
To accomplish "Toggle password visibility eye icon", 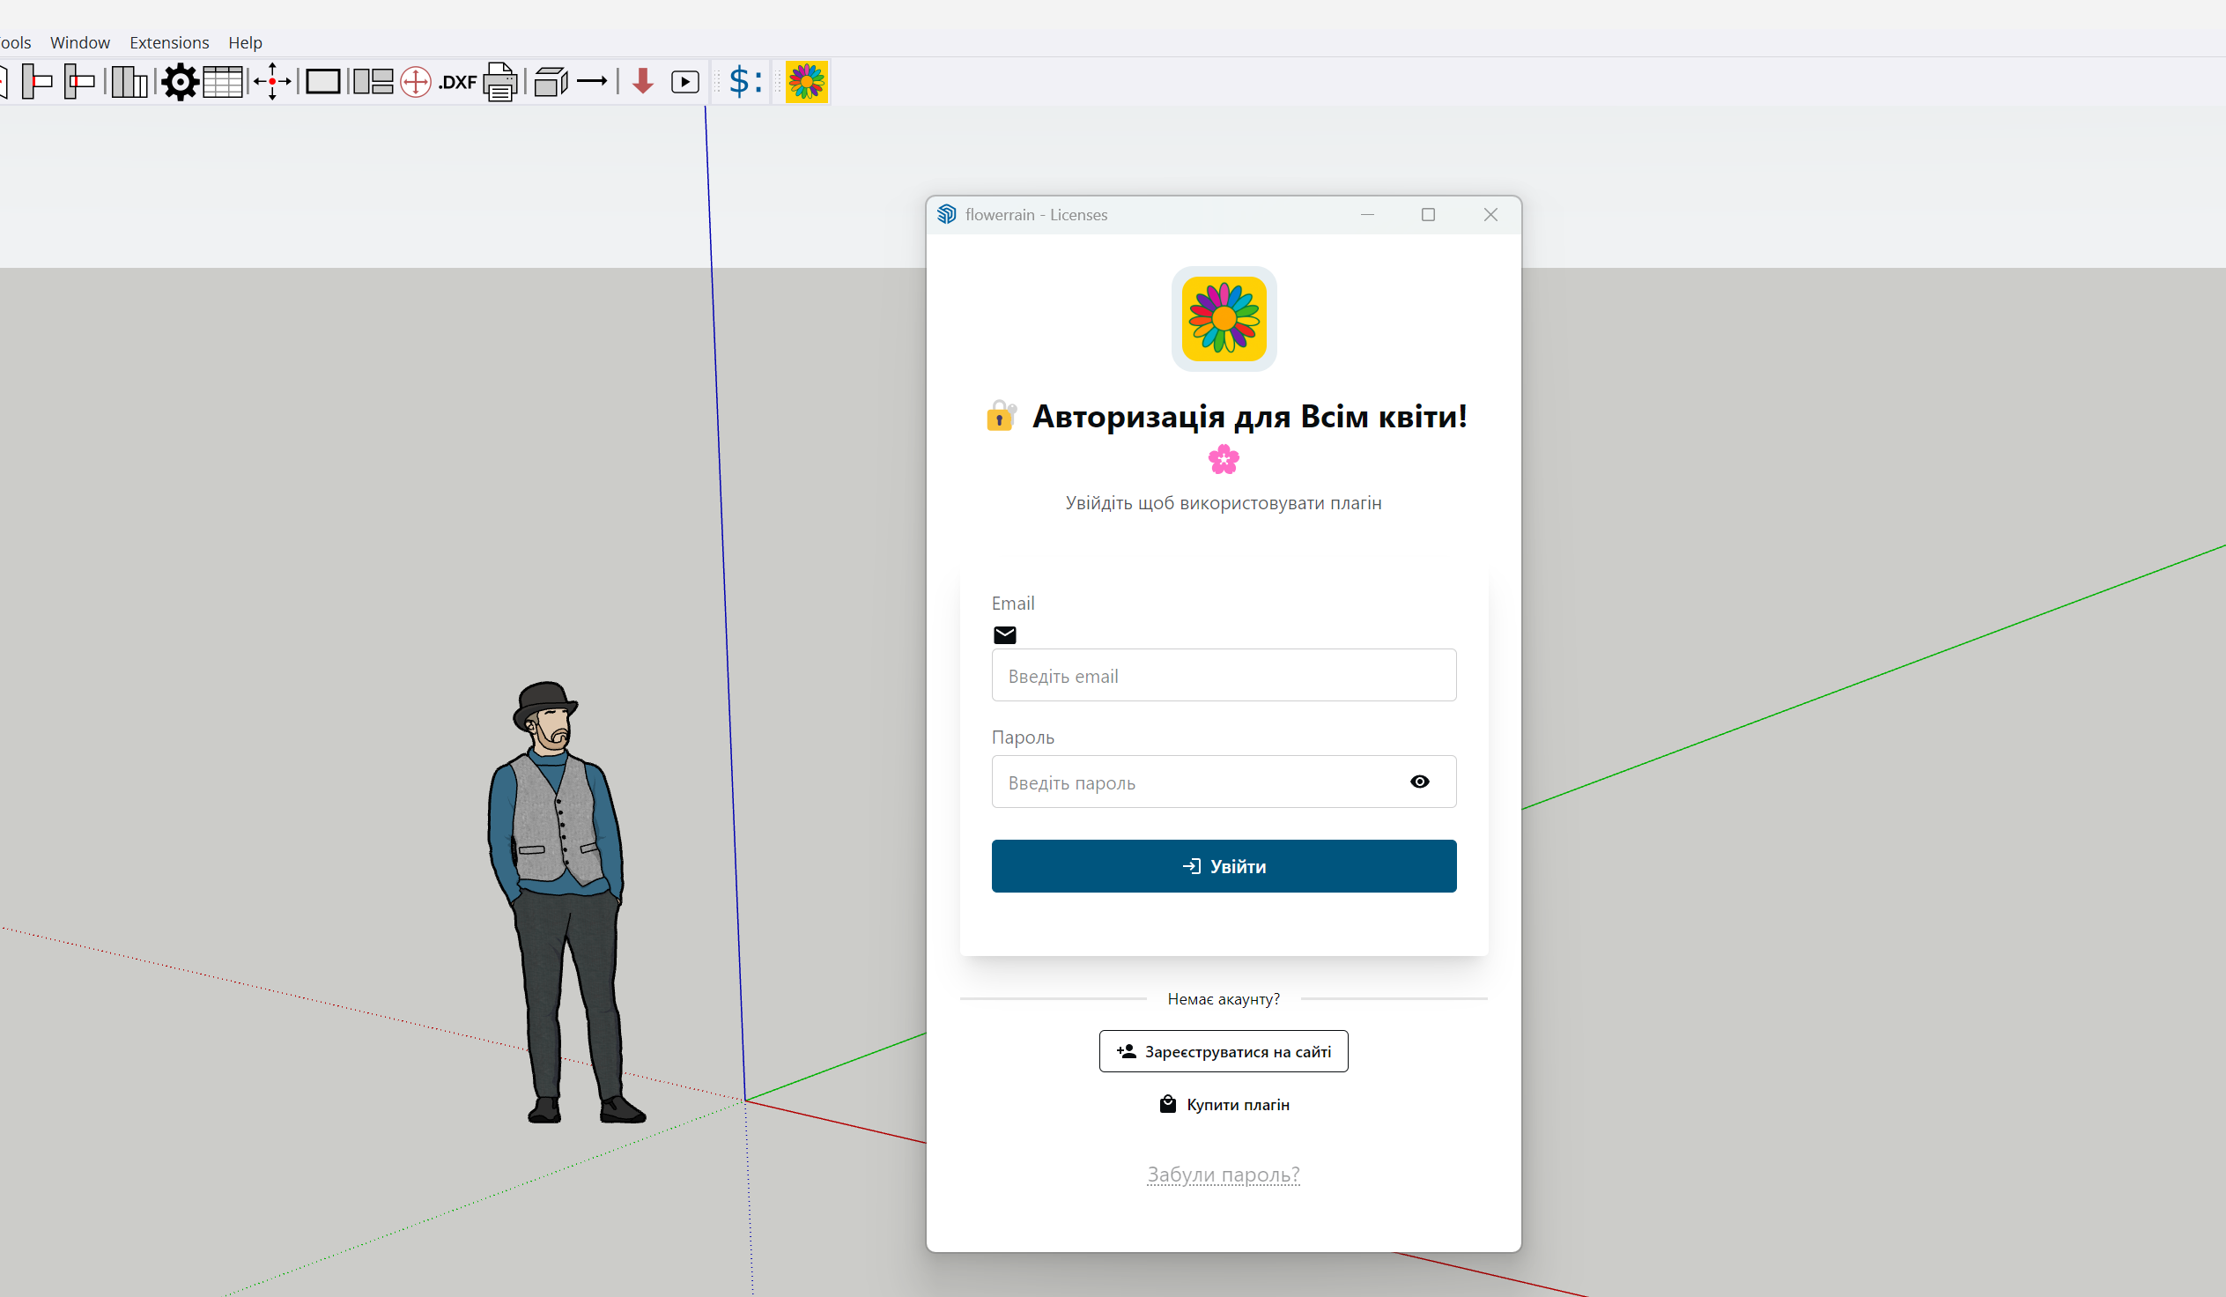I will 1418,782.
